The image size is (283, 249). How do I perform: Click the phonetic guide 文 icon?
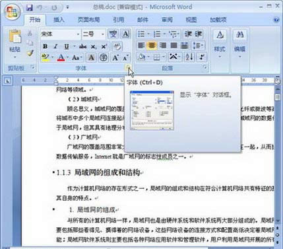pos(113,34)
